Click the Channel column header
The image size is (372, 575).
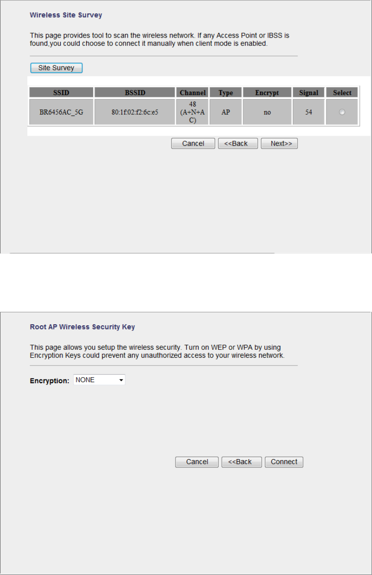[192, 93]
